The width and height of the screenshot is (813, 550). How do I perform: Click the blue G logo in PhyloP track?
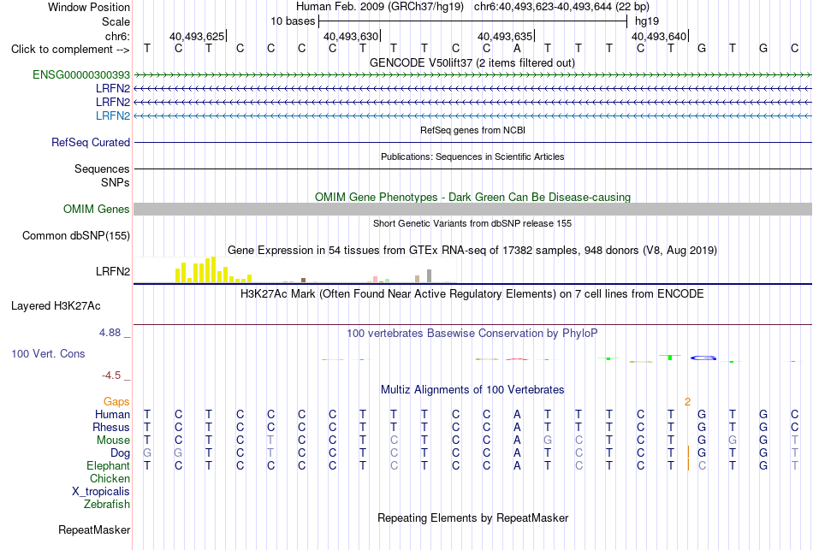pyautogui.click(x=703, y=358)
